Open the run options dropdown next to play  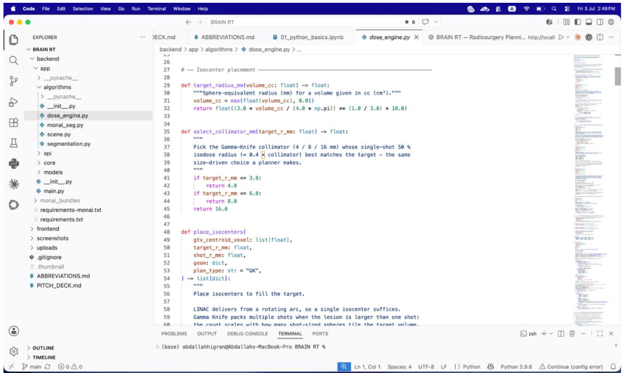click(568, 37)
